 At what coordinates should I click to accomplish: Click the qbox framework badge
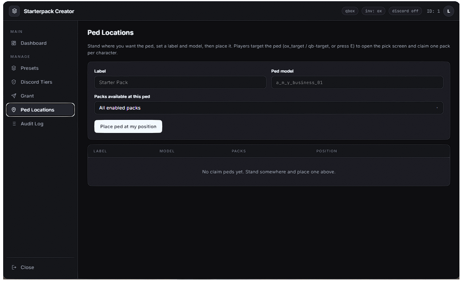pyautogui.click(x=350, y=11)
